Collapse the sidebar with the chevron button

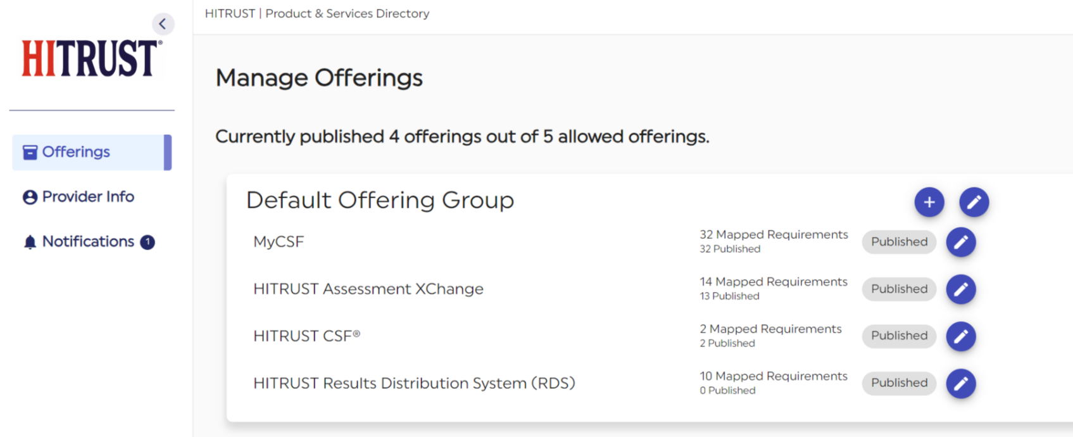coord(163,24)
